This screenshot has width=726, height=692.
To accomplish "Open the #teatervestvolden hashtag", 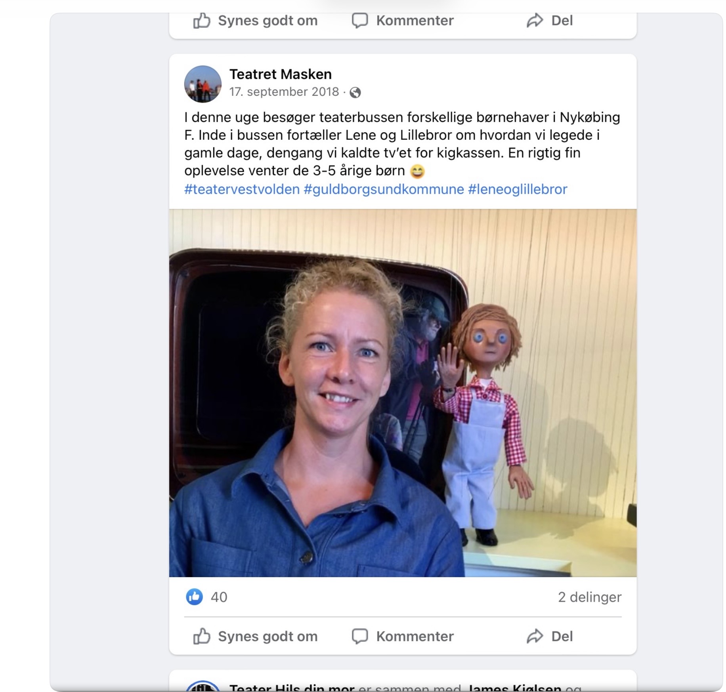I will [242, 189].
